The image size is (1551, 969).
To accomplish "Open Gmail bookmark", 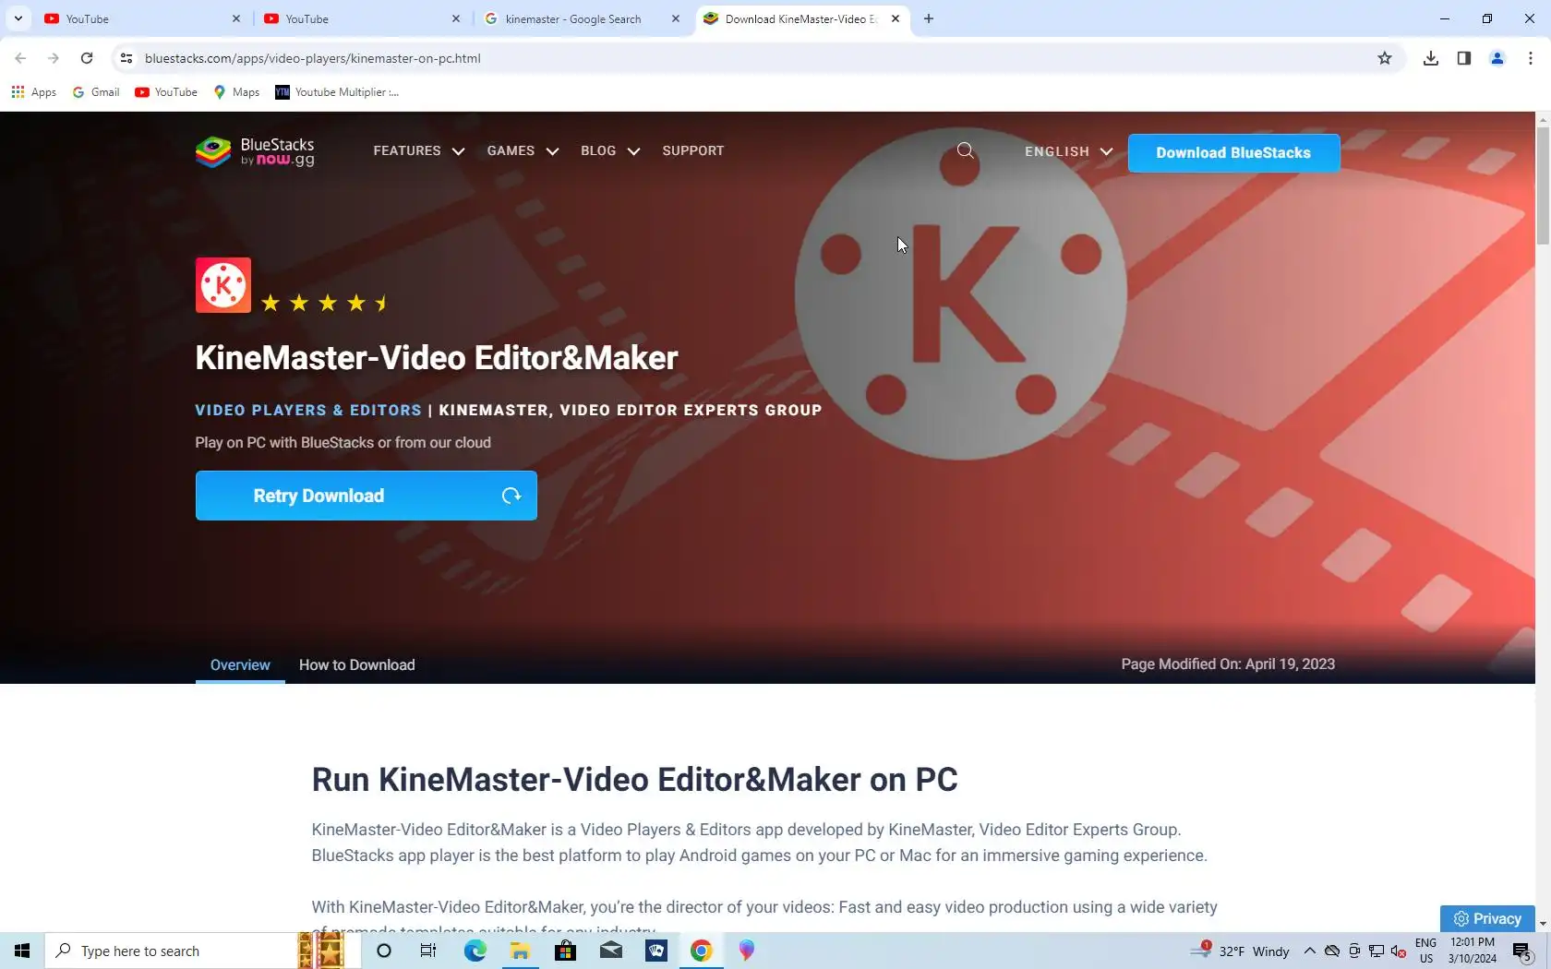I will coord(96,92).
